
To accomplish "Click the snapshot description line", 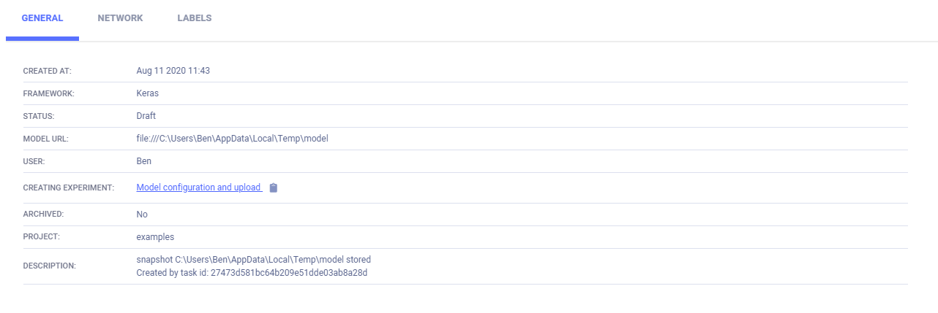I will point(253,260).
